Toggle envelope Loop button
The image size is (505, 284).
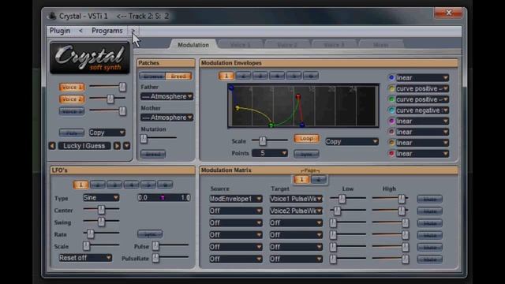(x=307, y=139)
